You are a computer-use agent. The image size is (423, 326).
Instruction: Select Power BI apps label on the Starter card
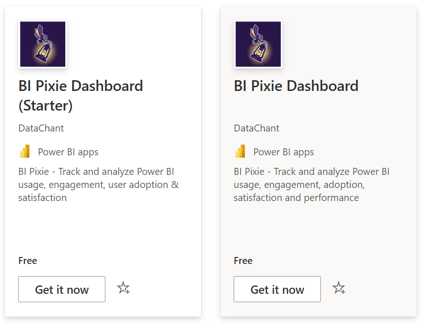(x=68, y=152)
